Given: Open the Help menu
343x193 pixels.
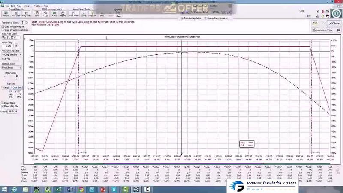Looking at the screenshot, I should 46,6.
